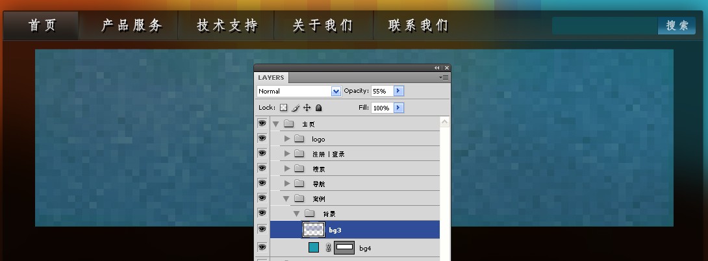
Task: Hide the 背景 group
Action: 262,213
